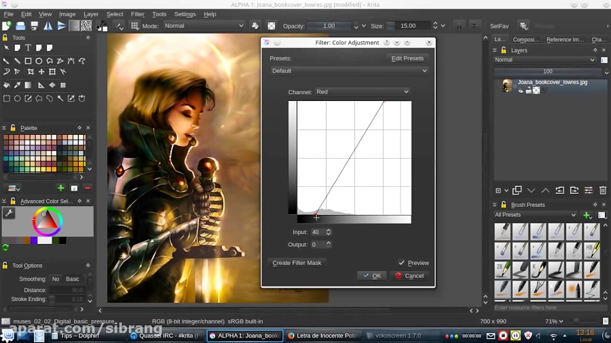Select the Rectangle shape tool
Screen dimensions: 611x343
pos(28,61)
